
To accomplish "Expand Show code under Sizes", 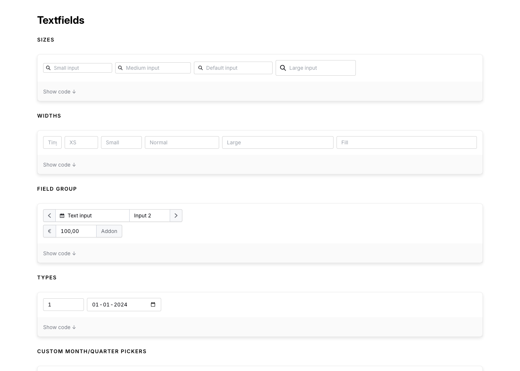I will coord(59,92).
